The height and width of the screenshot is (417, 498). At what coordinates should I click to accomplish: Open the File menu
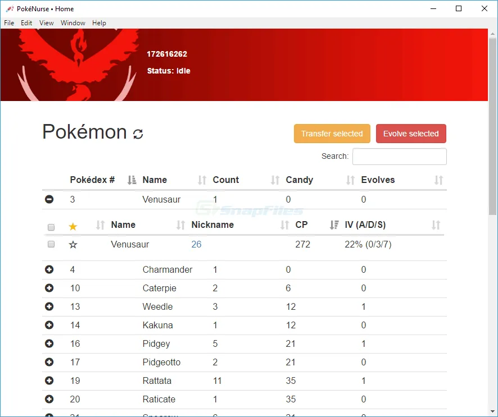(9, 23)
